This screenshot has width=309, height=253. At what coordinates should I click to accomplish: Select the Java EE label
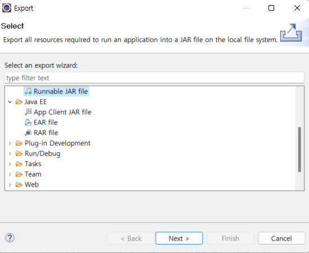(x=35, y=102)
